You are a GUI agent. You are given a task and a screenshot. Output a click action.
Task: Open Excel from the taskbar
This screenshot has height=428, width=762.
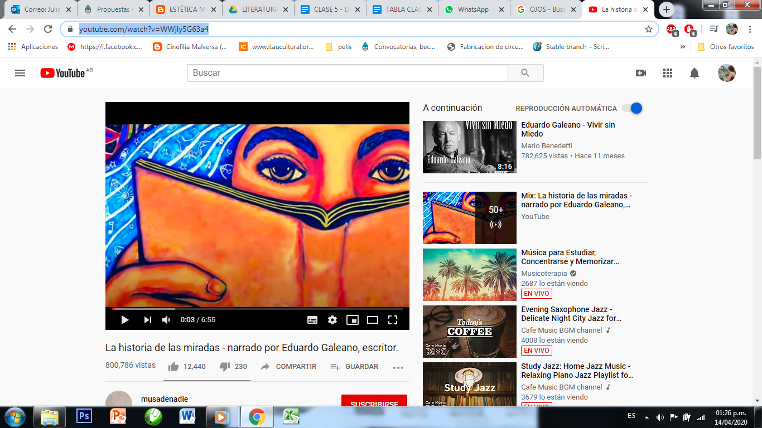pyautogui.click(x=291, y=417)
